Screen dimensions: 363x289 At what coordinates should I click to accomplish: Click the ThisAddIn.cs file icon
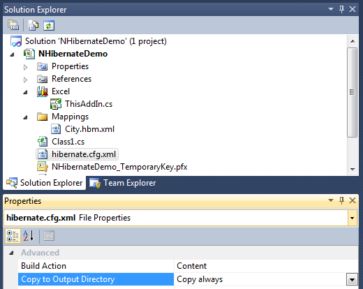click(x=56, y=104)
